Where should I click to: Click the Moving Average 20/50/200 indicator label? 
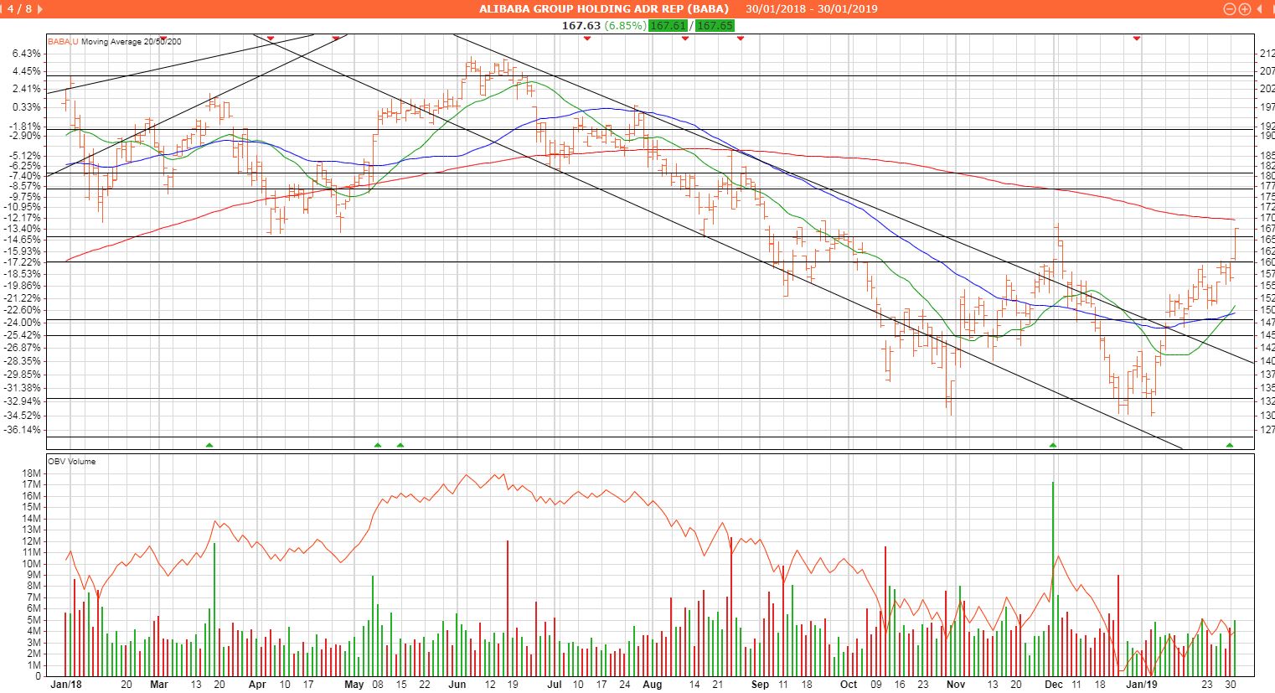coord(131,41)
